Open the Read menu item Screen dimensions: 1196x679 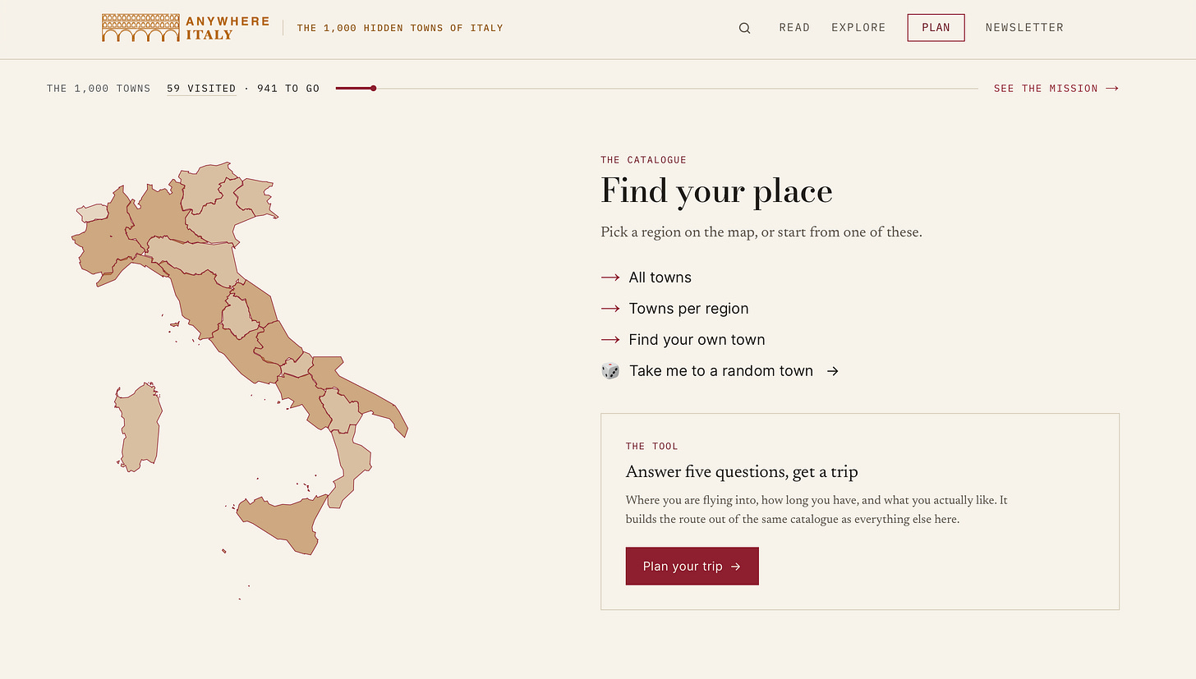[794, 28]
